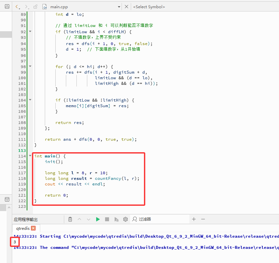Toggle file writable lock icon
This screenshot has height=263, width=279.
(x=35, y=7)
